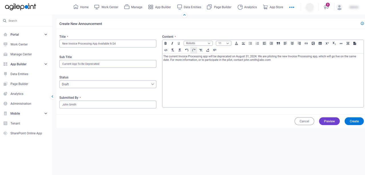Decrease indent of the paragraph

point(264,44)
